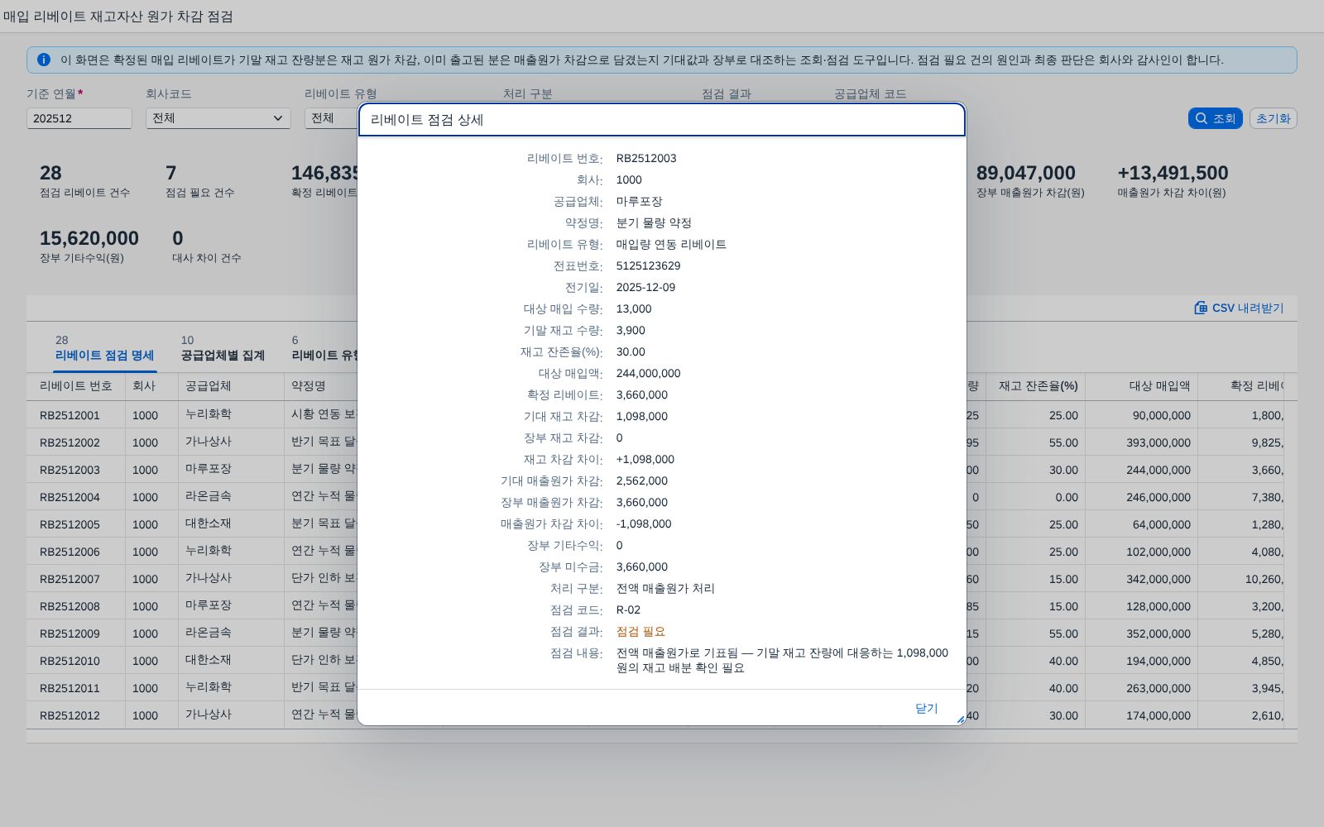Open the 회사코드 dropdown
The height and width of the screenshot is (827, 1324).
[x=218, y=118]
